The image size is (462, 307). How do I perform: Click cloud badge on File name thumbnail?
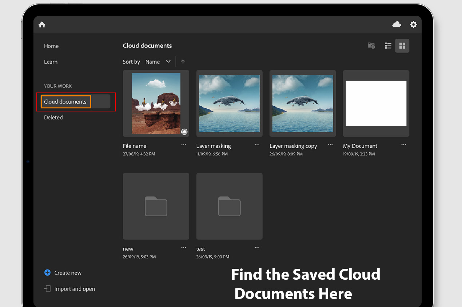point(184,132)
